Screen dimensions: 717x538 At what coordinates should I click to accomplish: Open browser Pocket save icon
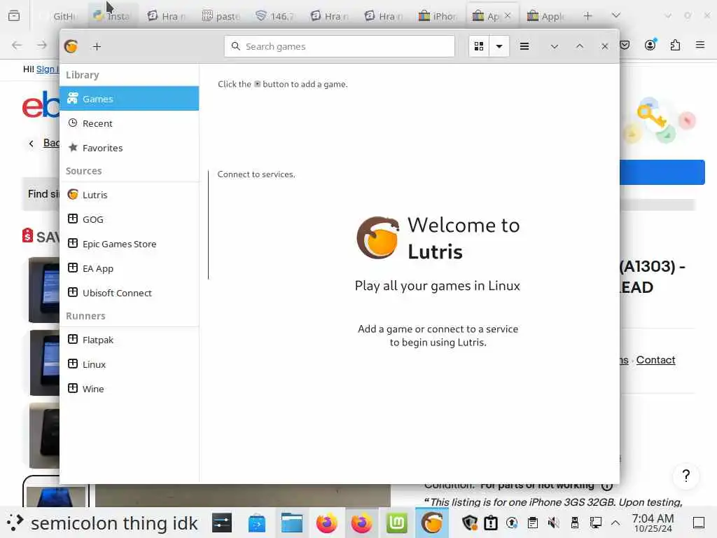click(625, 45)
